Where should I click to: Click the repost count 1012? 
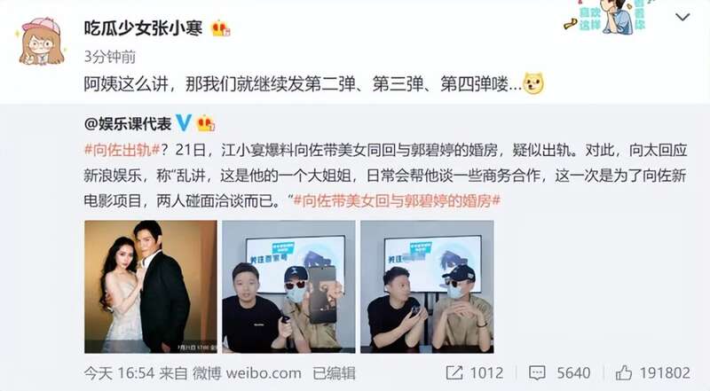tap(486, 373)
